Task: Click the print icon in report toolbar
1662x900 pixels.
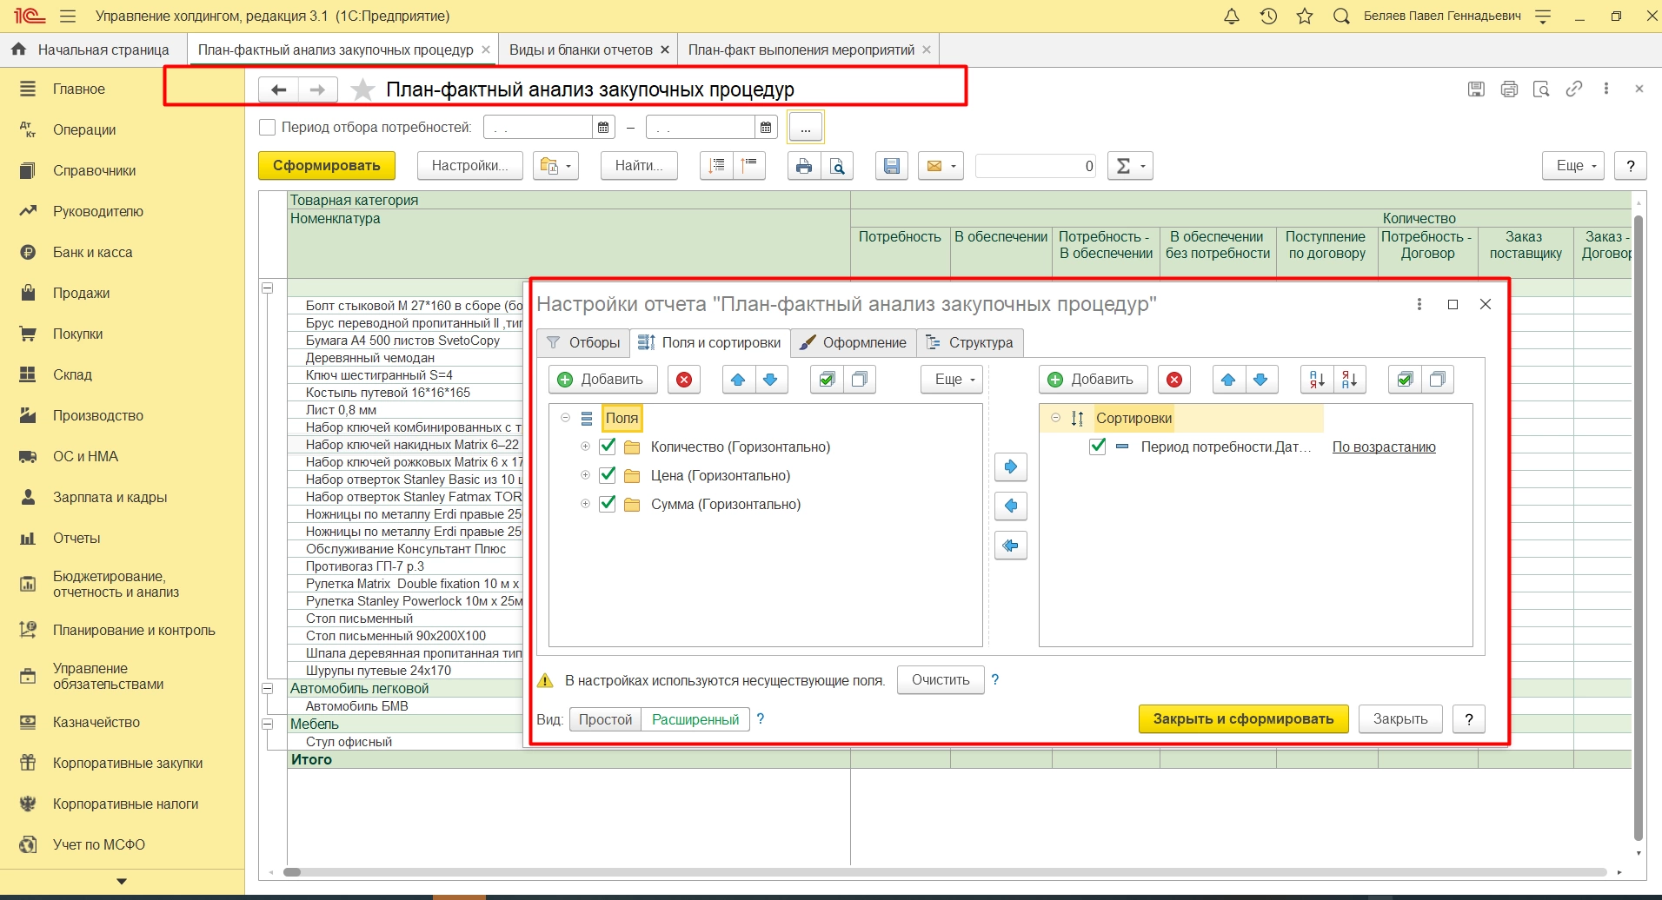Action: [803, 166]
